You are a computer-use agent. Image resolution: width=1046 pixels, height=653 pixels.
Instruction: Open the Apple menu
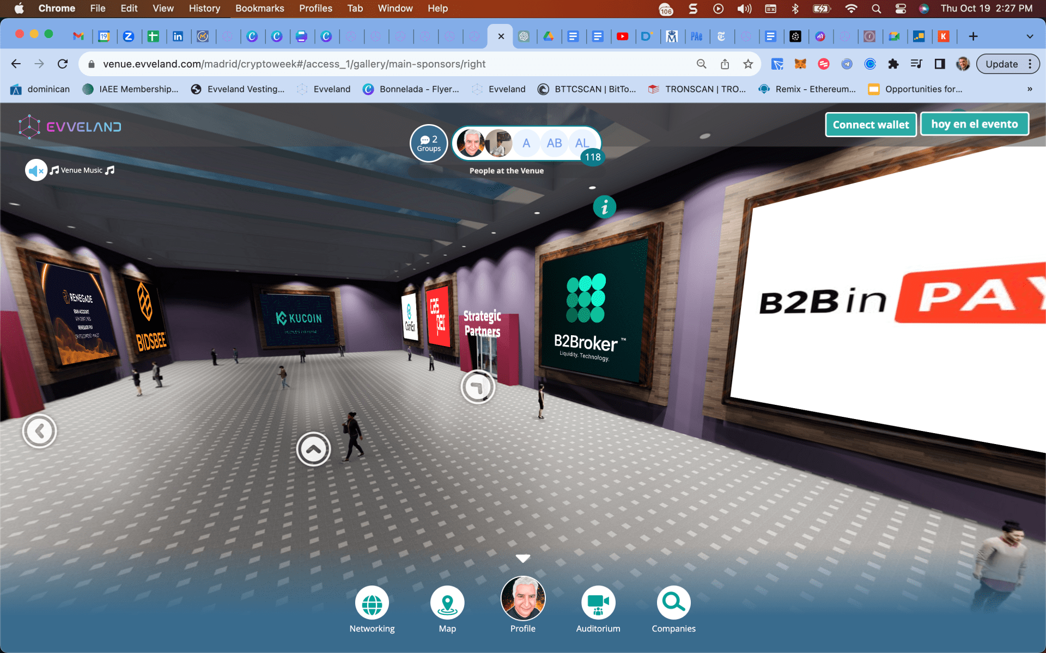click(19, 8)
